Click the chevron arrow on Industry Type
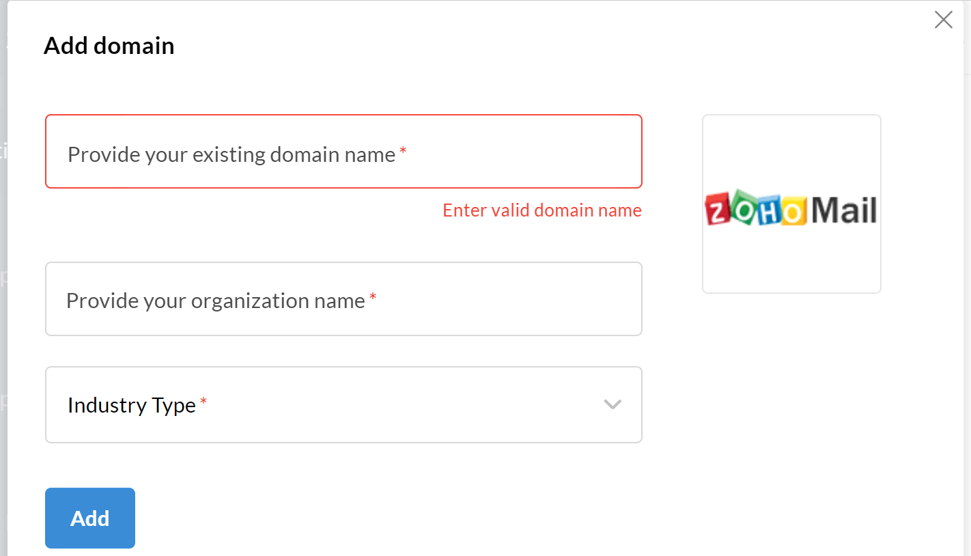This screenshot has height=556, width=971. (613, 404)
